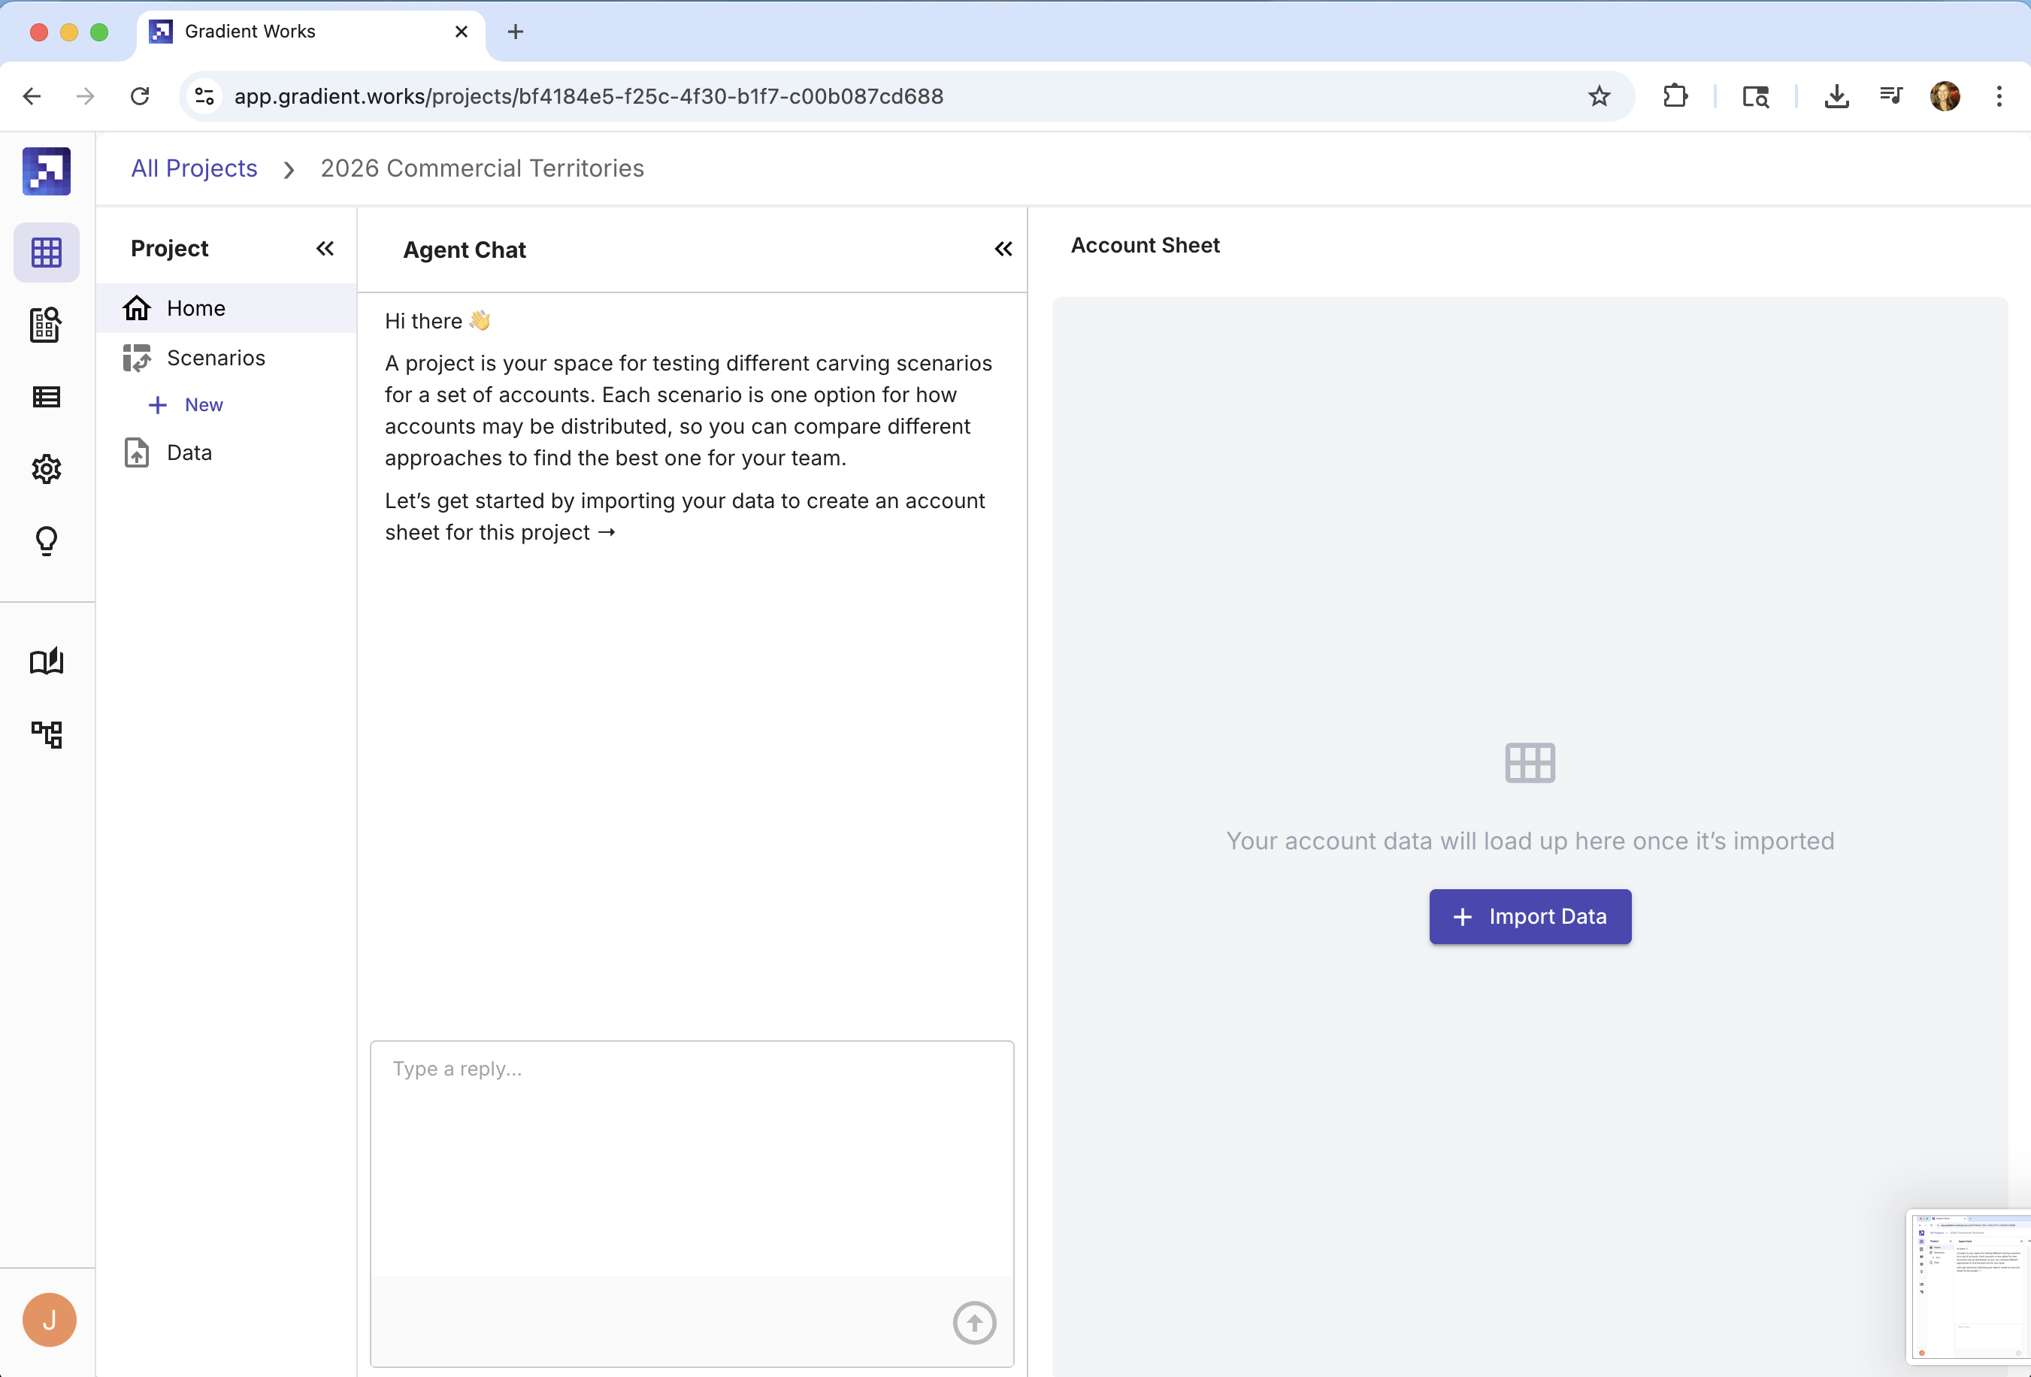Open suggestions via the lightbulb icon

pos(47,541)
